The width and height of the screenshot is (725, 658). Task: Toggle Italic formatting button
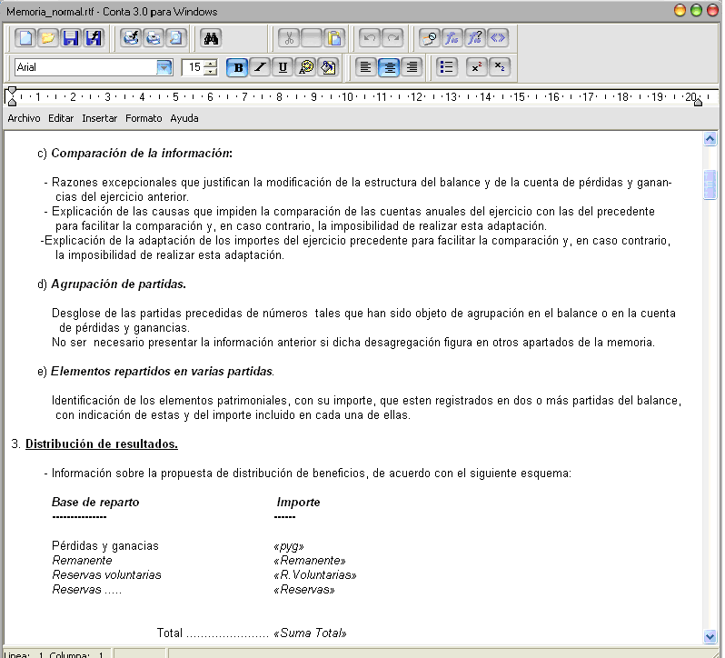pos(260,67)
